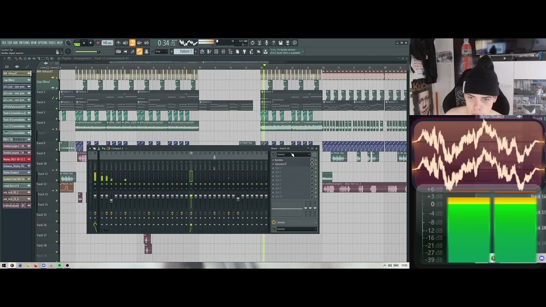Screen dimensions: 546x307
Task: Click the audio editor scissors icon
Action: (x=260, y=43)
